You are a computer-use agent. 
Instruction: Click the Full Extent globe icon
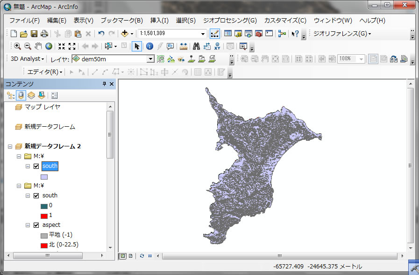point(49,46)
